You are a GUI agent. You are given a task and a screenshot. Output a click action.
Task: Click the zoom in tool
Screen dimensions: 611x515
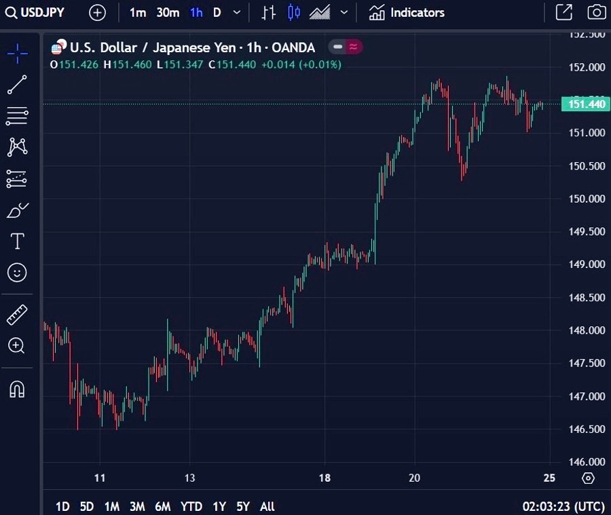tap(17, 346)
